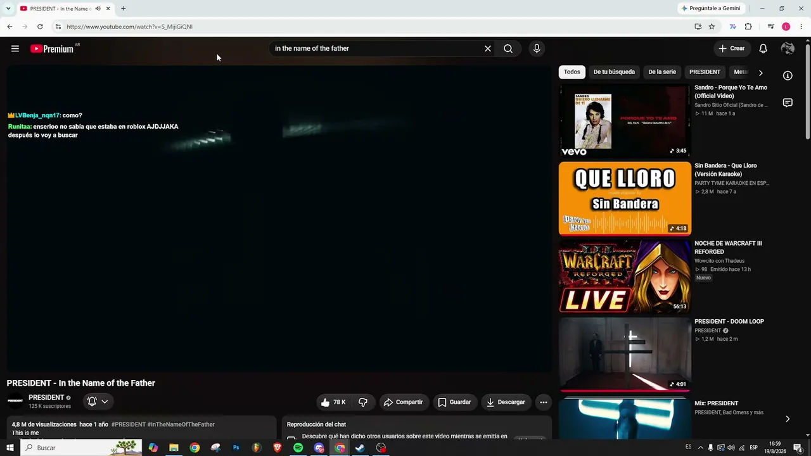Open 'Que Lloro' karaoke thumbnail
811x456 pixels.
(625, 198)
